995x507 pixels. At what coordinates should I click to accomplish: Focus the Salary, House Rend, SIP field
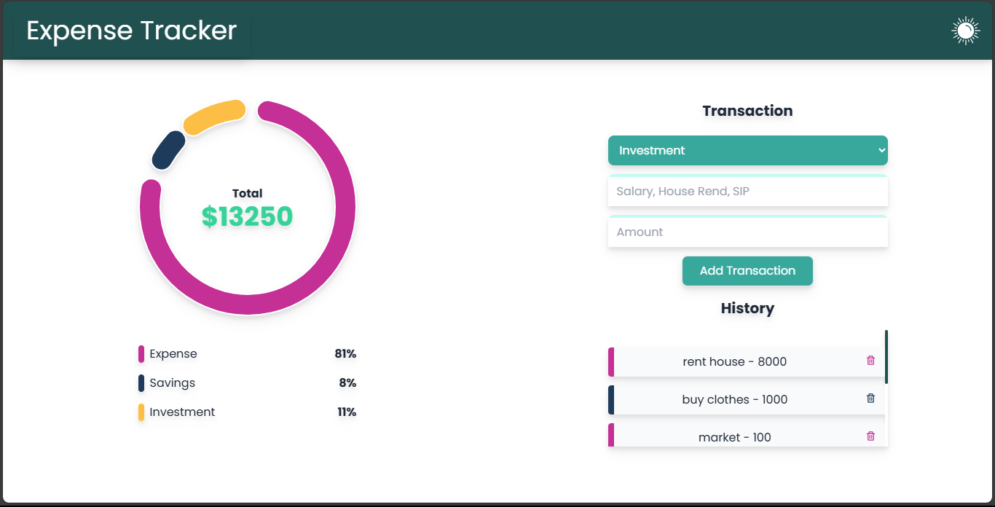[747, 191]
